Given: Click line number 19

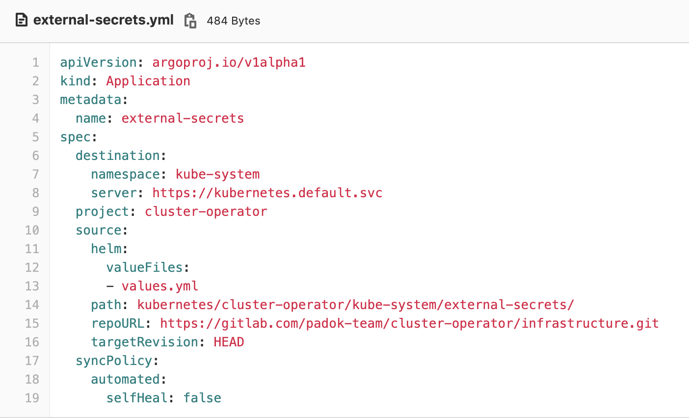Looking at the screenshot, I should [x=32, y=398].
